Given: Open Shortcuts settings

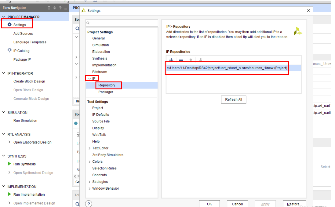Looking at the screenshot, I should pyautogui.click(x=100, y=175).
